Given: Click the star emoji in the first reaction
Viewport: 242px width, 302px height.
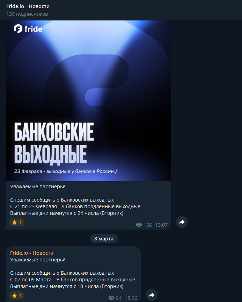Looking at the screenshot, I should tap(14, 223).
